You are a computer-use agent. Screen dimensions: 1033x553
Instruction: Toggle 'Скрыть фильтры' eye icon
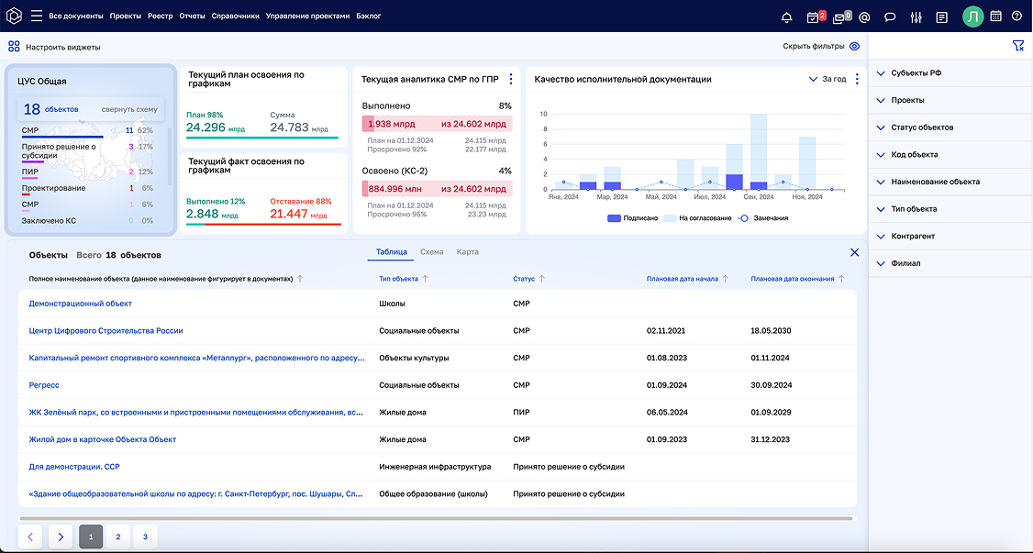(854, 46)
